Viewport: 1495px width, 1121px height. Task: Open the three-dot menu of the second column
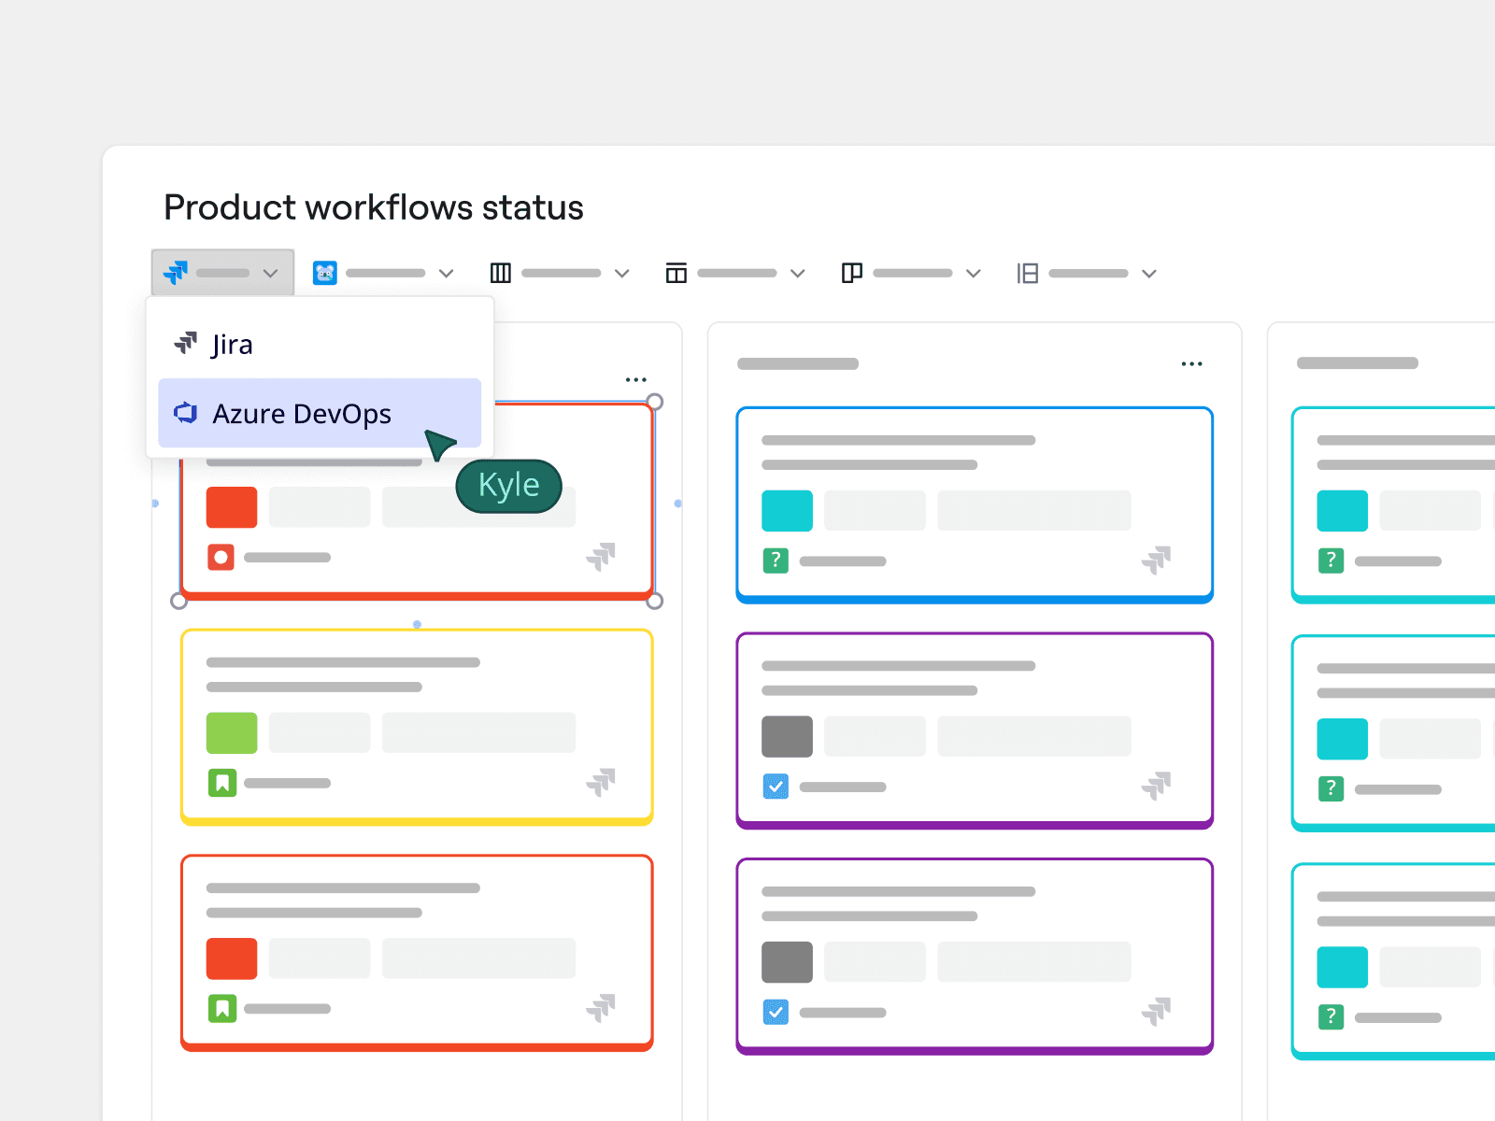(x=1191, y=364)
